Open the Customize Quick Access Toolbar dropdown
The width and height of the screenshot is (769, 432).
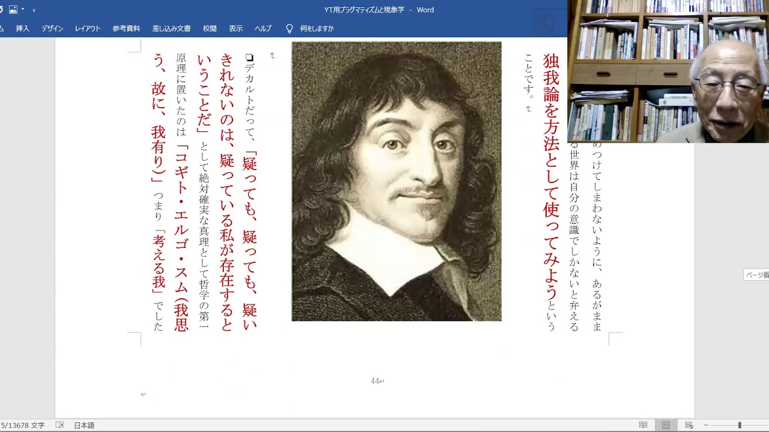[x=34, y=10]
